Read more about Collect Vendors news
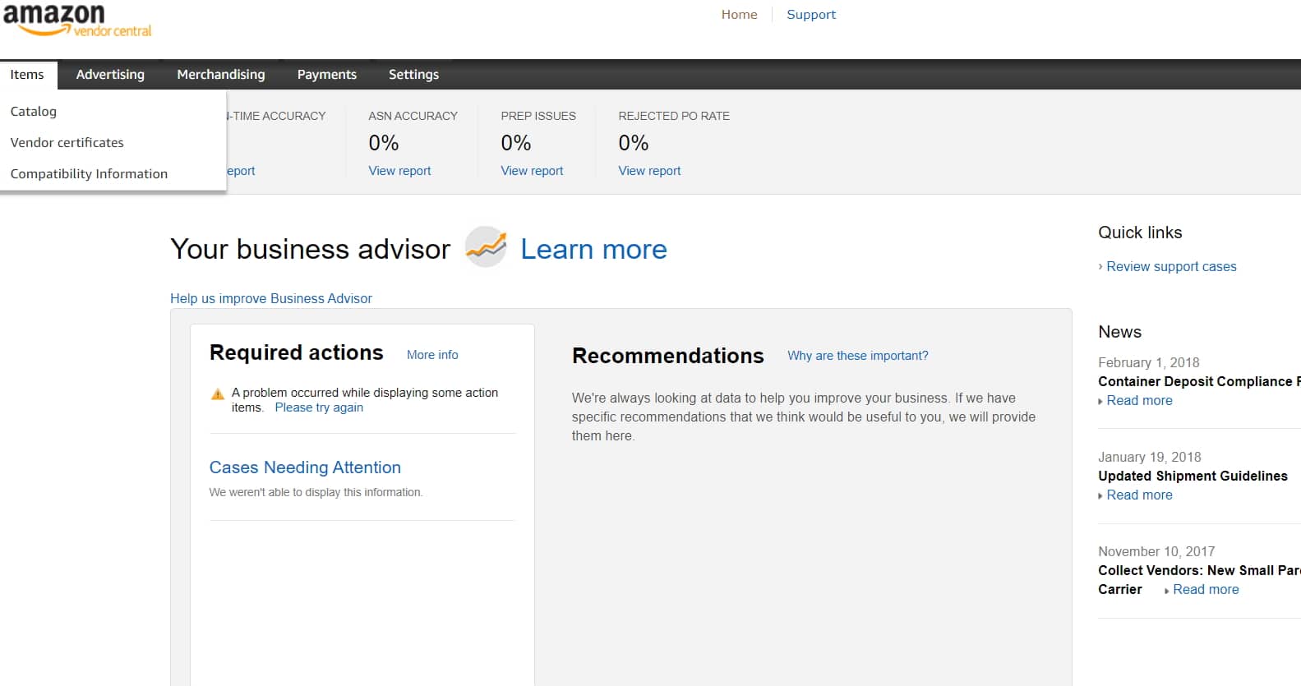This screenshot has height=686, width=1301. (x=1206, y=590)
